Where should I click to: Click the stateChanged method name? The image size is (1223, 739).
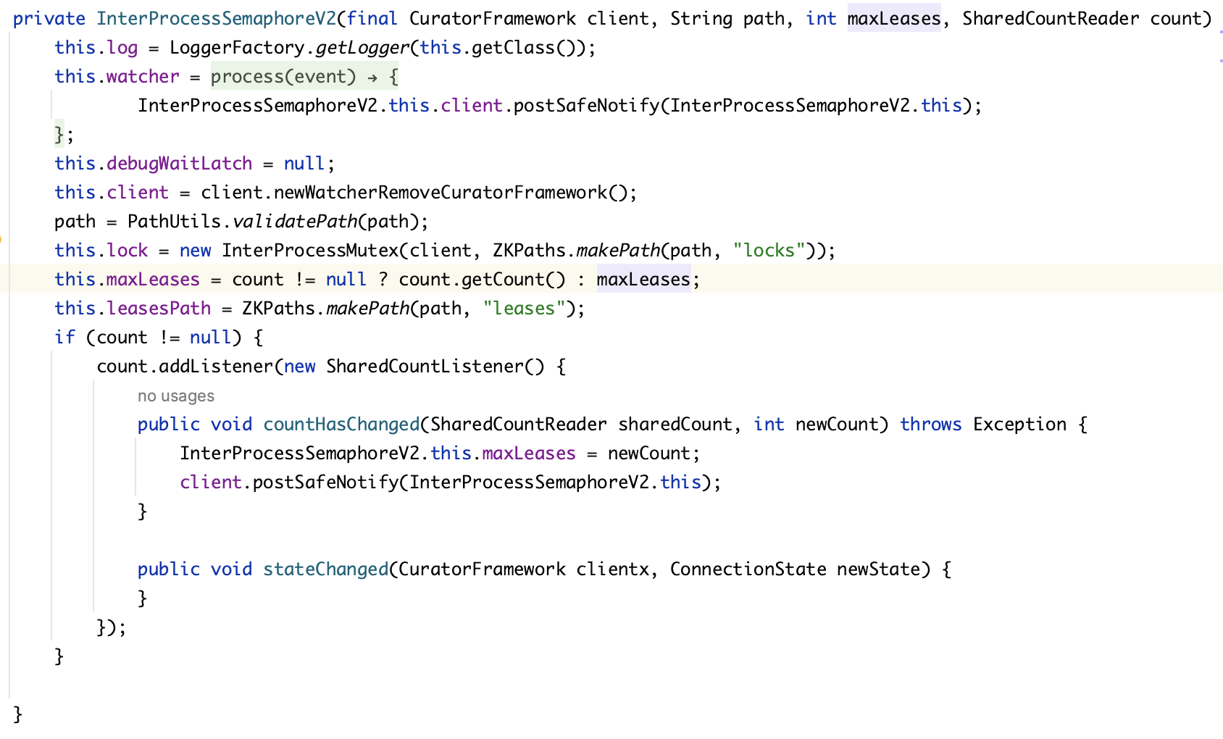(x=326, y=569)
